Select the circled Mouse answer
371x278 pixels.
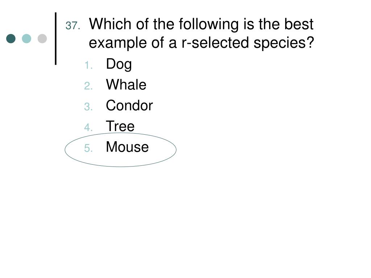tap(127, 147)
